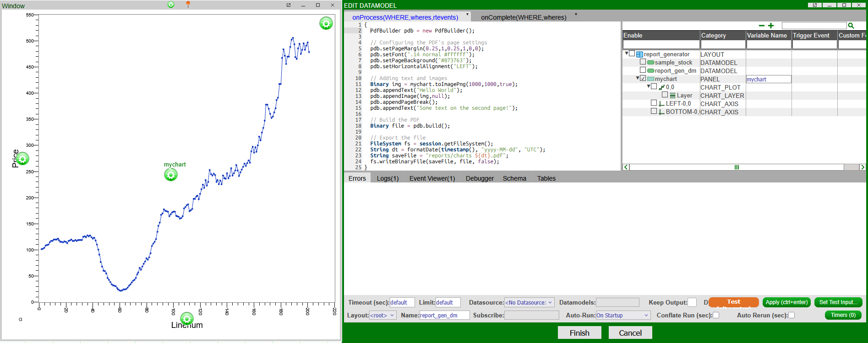Click the orange pin icon in the Window title bar

tap(188, 5)
